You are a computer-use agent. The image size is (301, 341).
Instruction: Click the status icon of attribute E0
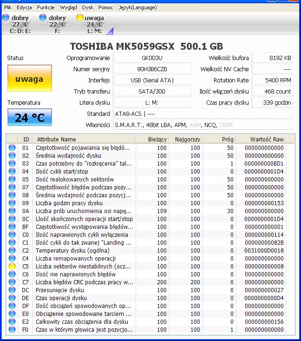click(x=12, y=314)
